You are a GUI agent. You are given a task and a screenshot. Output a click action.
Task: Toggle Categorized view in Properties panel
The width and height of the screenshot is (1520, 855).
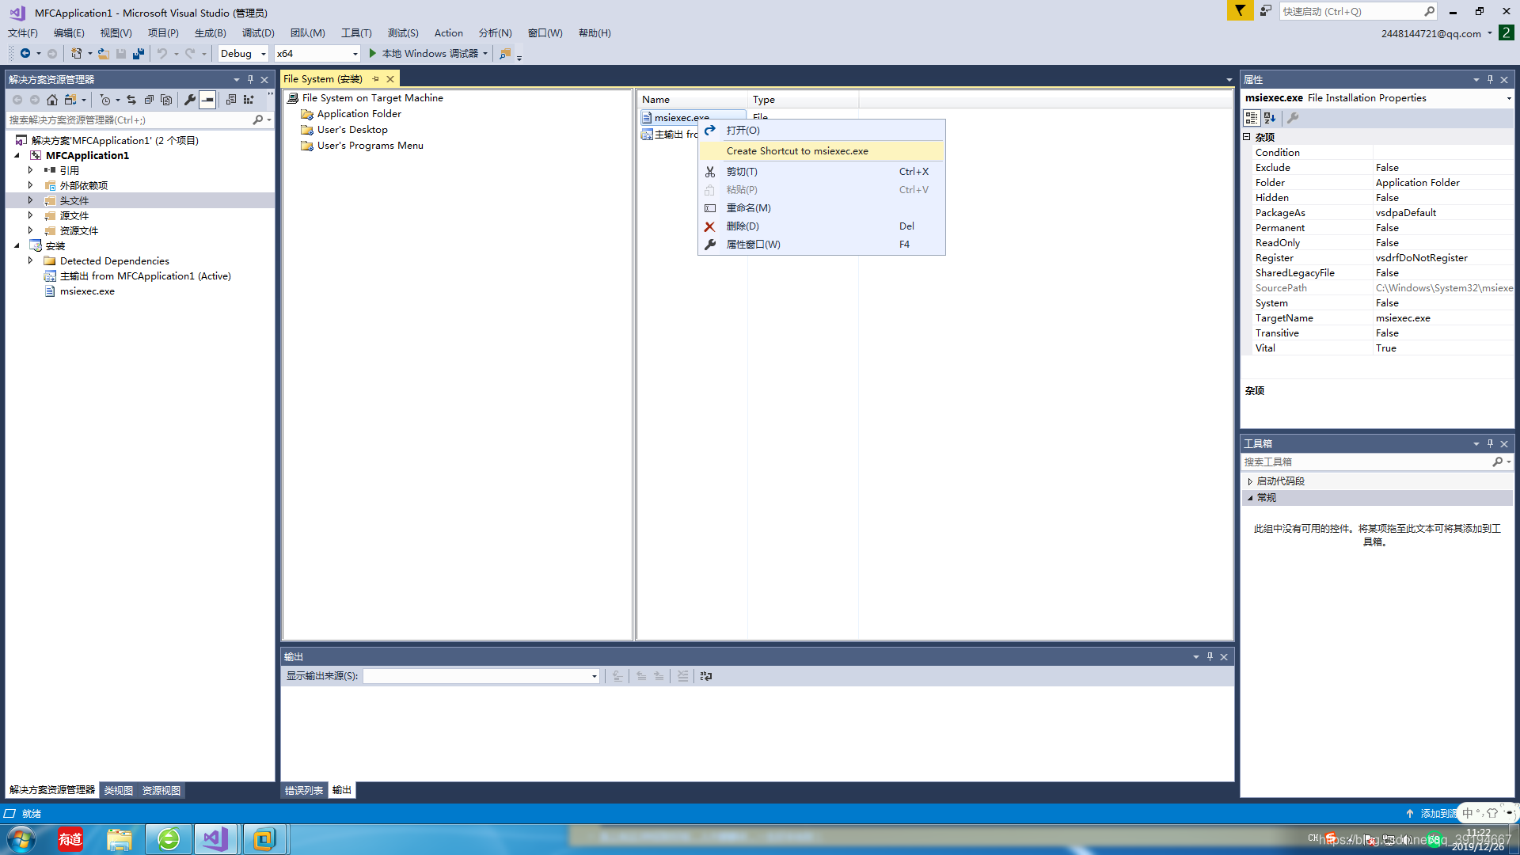tap(1252, 118)
